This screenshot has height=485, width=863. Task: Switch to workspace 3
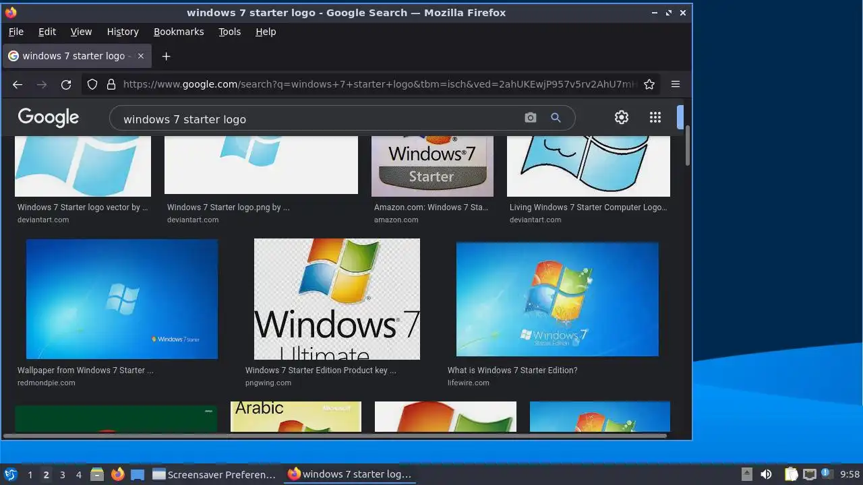point(62,475)
